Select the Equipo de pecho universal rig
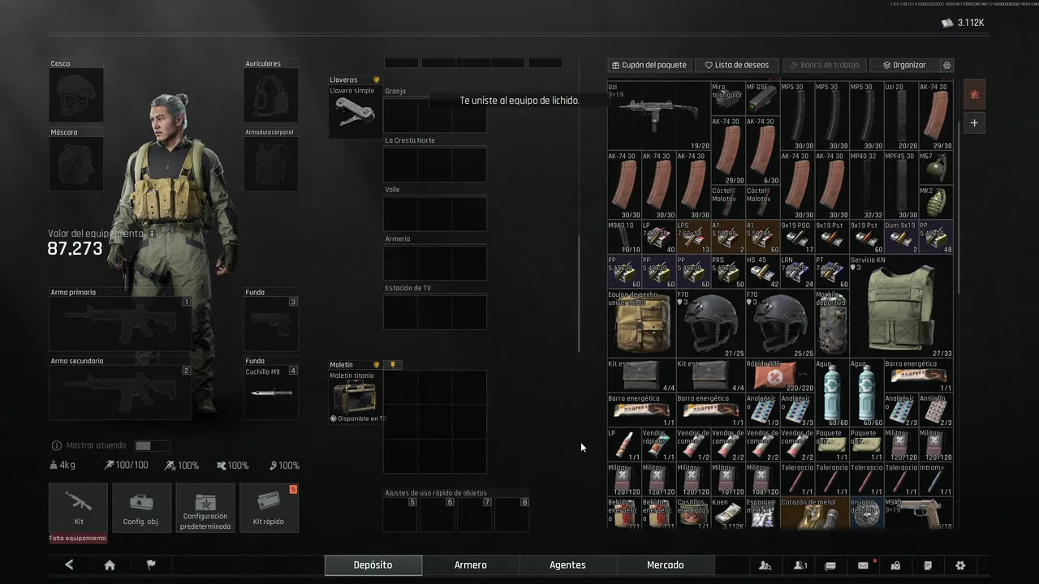 click(x=641, y=324)
